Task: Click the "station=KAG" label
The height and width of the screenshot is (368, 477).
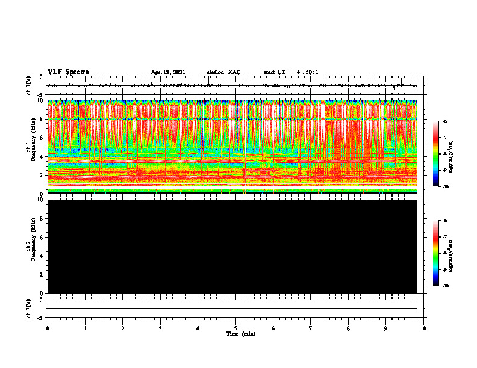Action: (x=223, y=72)
